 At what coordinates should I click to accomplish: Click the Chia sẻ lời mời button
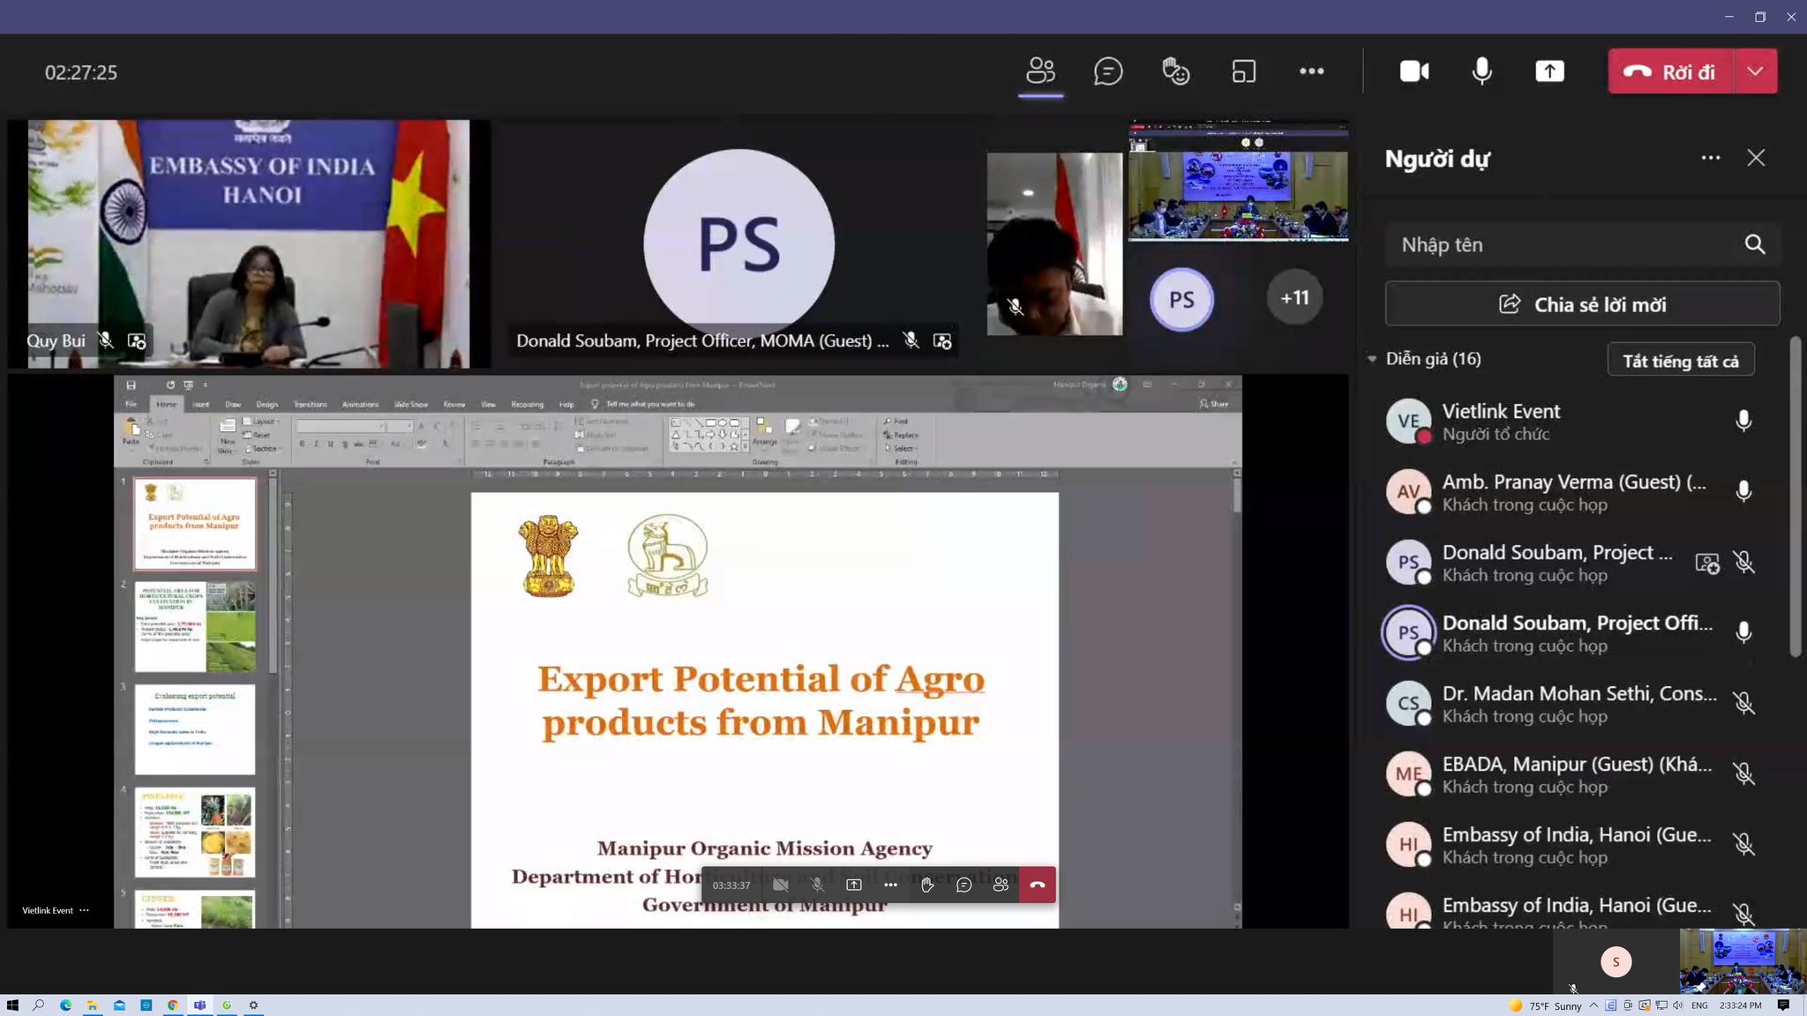click(x=1582, y=304)
